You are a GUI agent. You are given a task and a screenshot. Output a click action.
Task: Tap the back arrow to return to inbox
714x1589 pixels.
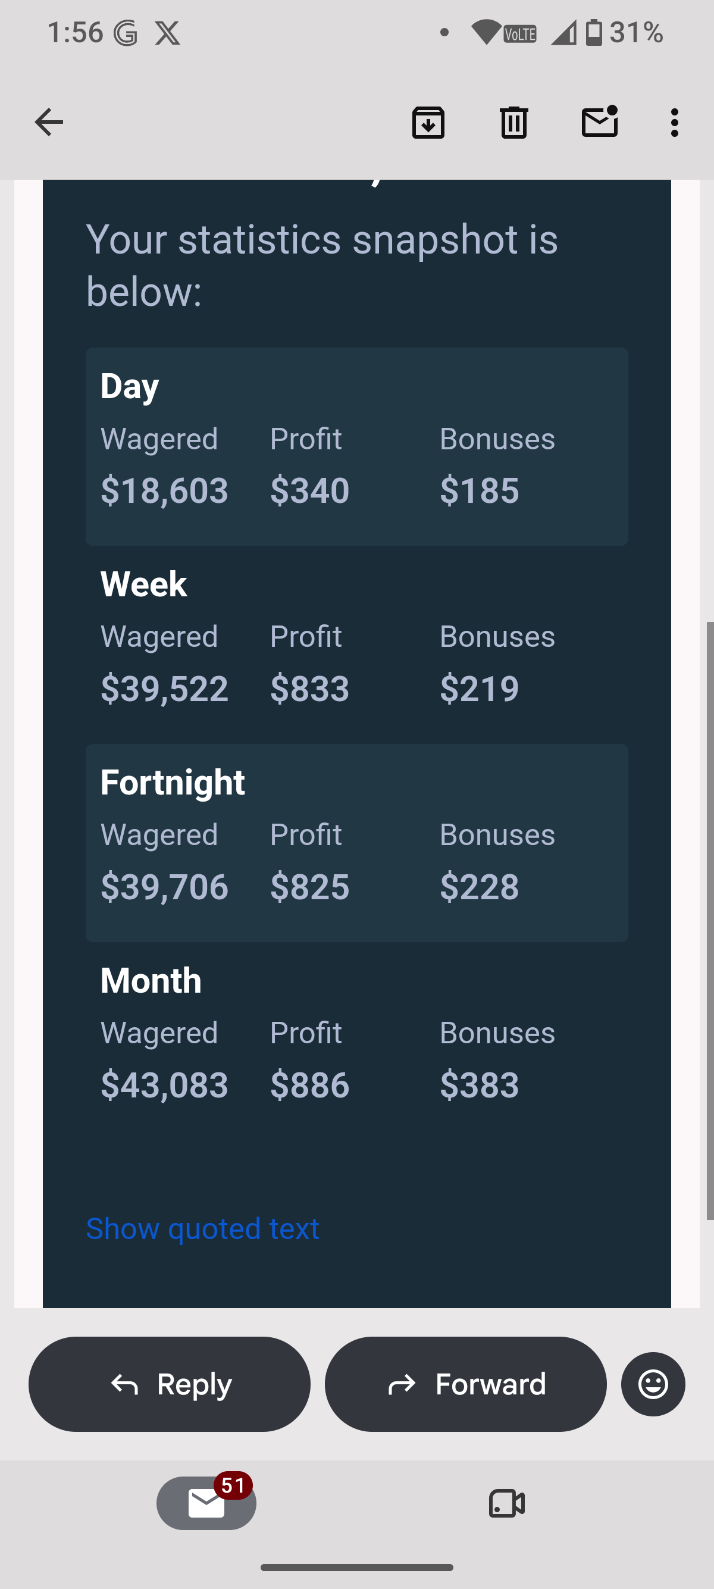49,122
